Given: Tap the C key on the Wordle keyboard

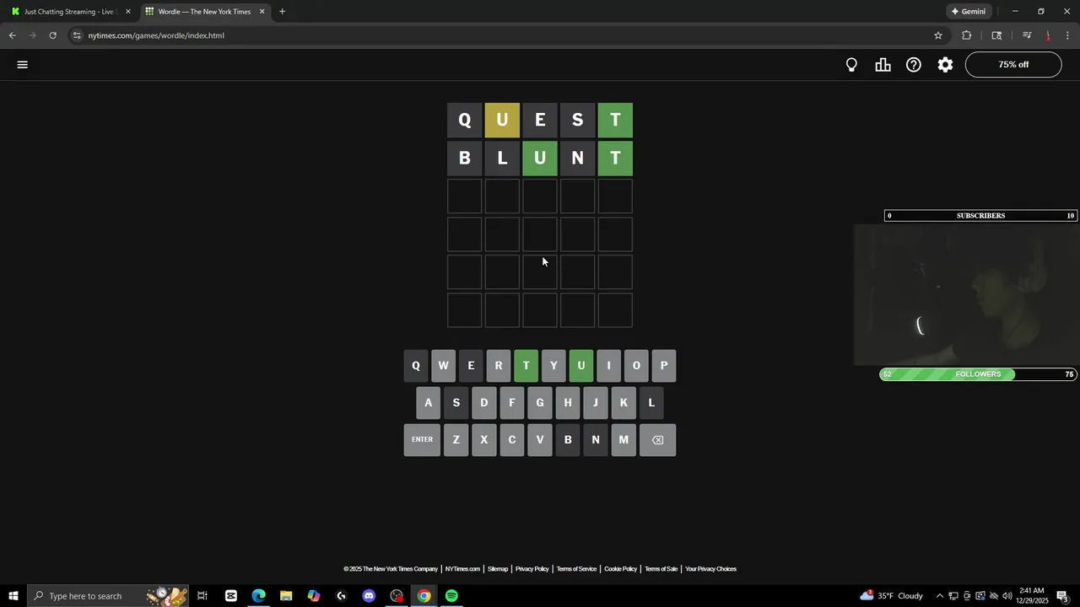Looking at the screenshot, I should [511, 439].
